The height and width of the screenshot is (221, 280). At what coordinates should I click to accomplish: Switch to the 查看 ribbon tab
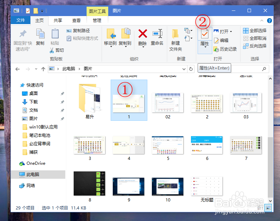point(76,20)
